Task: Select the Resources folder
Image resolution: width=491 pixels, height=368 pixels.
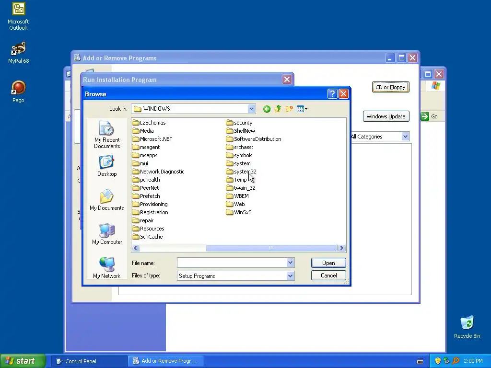Action: (x=148, y=229)
